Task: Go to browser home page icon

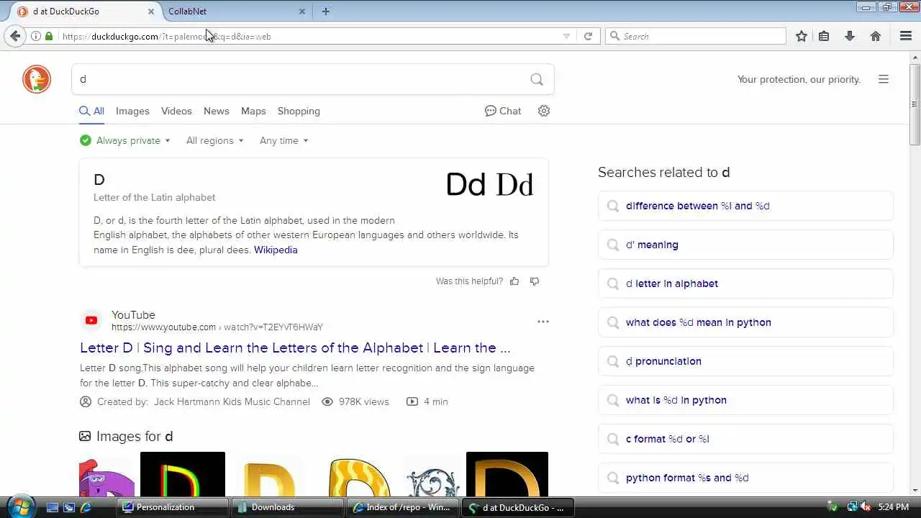Action: (x=876, y=36)
